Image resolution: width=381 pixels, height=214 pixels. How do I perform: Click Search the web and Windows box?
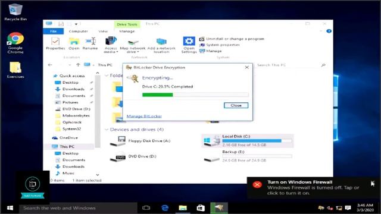coord(78,208)
